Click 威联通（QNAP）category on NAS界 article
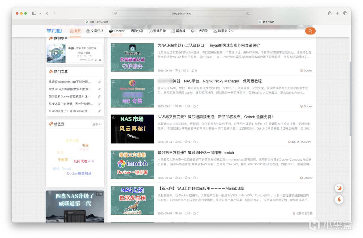Viewport: 363px width, 238px height. tap(299, 142)
